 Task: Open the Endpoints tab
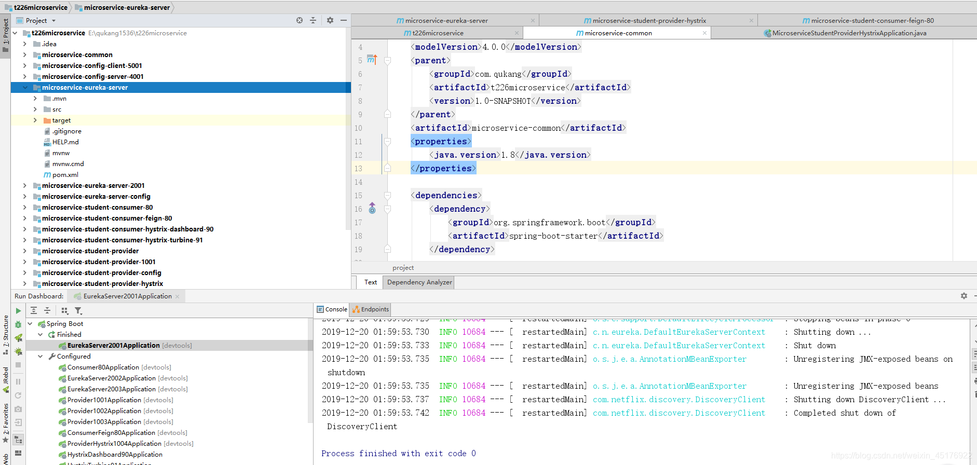370,309
